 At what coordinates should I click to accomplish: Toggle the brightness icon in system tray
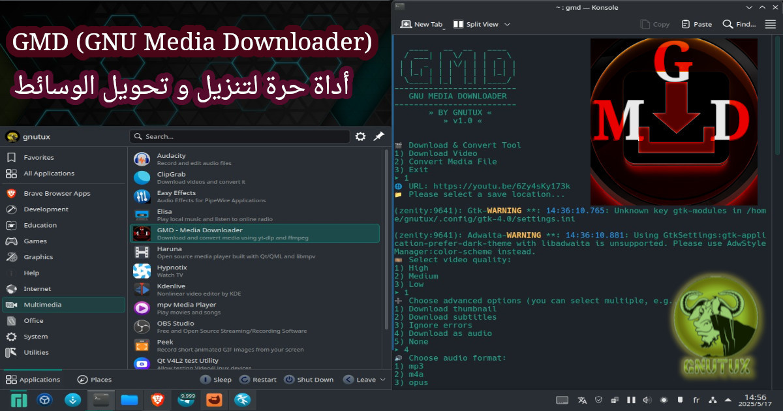664,400
